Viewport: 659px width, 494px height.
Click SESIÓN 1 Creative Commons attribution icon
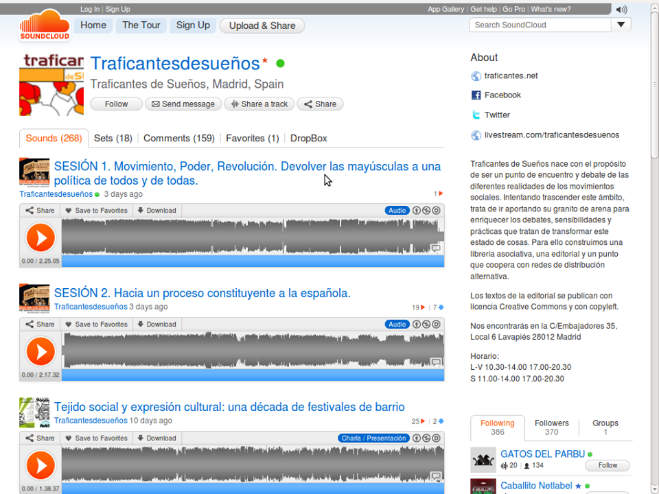pyautogui.click(x=417, y=211)
